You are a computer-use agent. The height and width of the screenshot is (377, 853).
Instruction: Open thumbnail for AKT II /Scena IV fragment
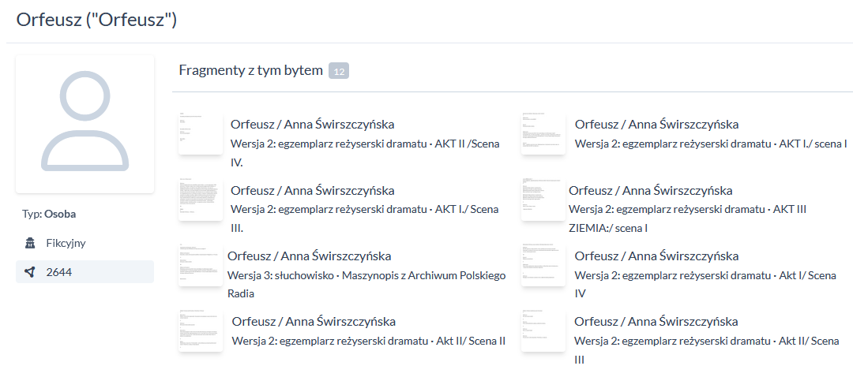pyautogui.click(x=201, y=133)
